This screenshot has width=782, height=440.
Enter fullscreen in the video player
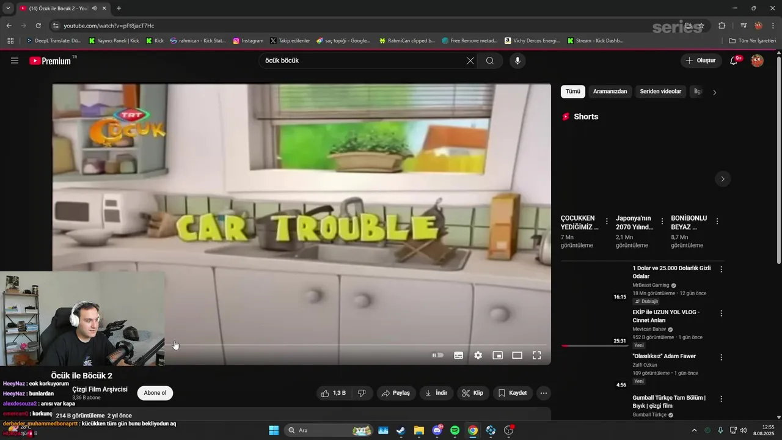[x=536, y=355]
